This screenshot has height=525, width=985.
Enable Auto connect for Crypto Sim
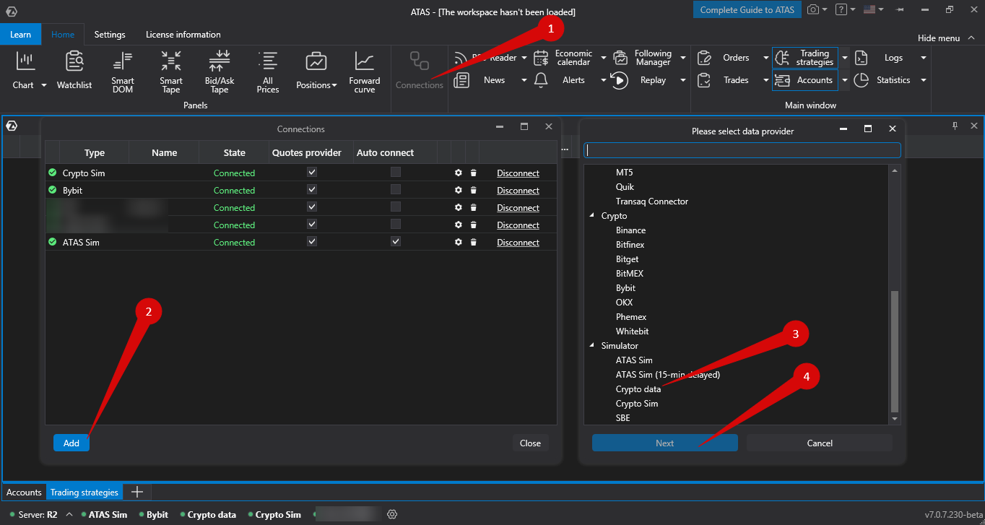tap(396, 173)
